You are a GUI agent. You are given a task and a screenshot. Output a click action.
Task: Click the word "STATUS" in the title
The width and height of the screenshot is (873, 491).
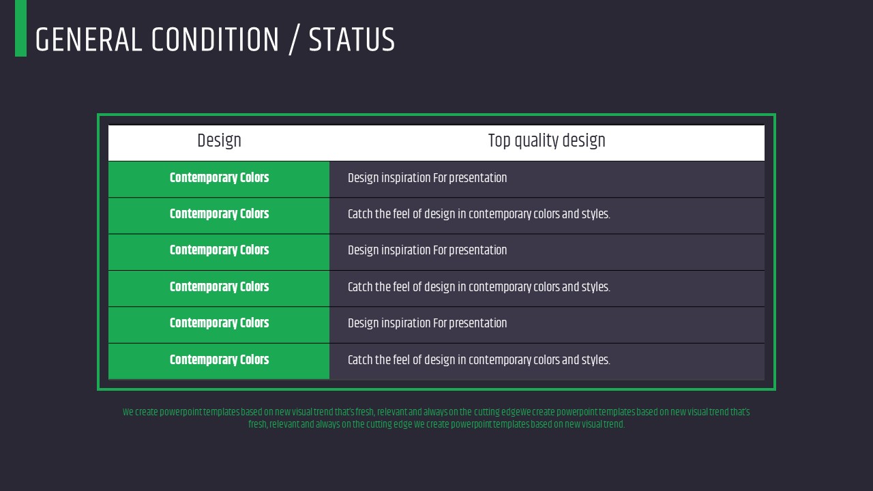coord(352,40)
